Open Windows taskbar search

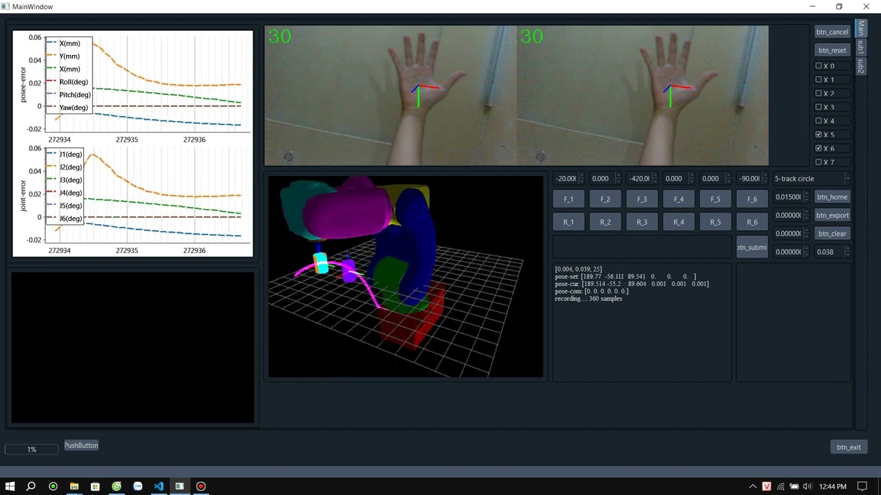pyautogui.click(x=31, y=486)
